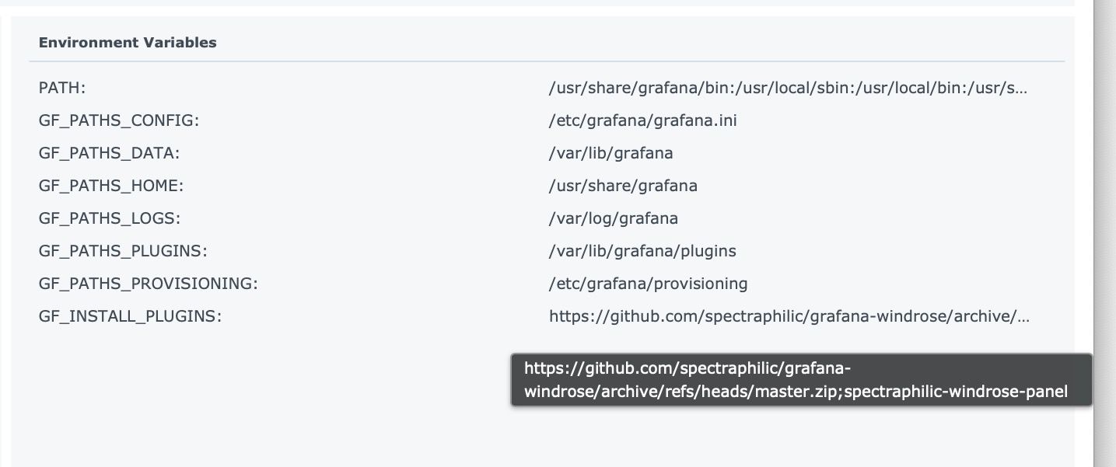Click the GF_PATHS_PROVISIONING variable label
The height and width of the screenshot is (467, 1116).
point(148,284)
